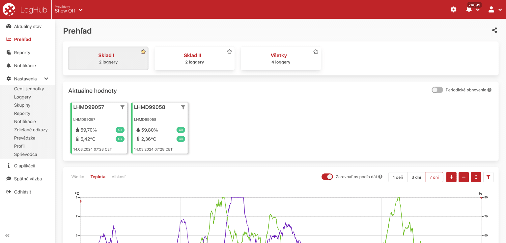Open notifications bell with 24899 badge
The width and height of the screenshot is (506, 243).
469,10
